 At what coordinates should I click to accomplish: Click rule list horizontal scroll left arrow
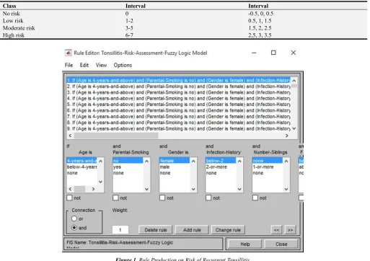pos(70,136)
